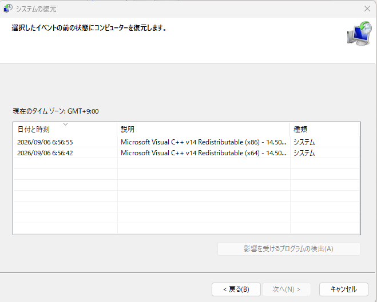The height and width of the screenshot is (302, 377).
Task: Select the Visual C++ (x86) description cell
Action: (204, 142)
